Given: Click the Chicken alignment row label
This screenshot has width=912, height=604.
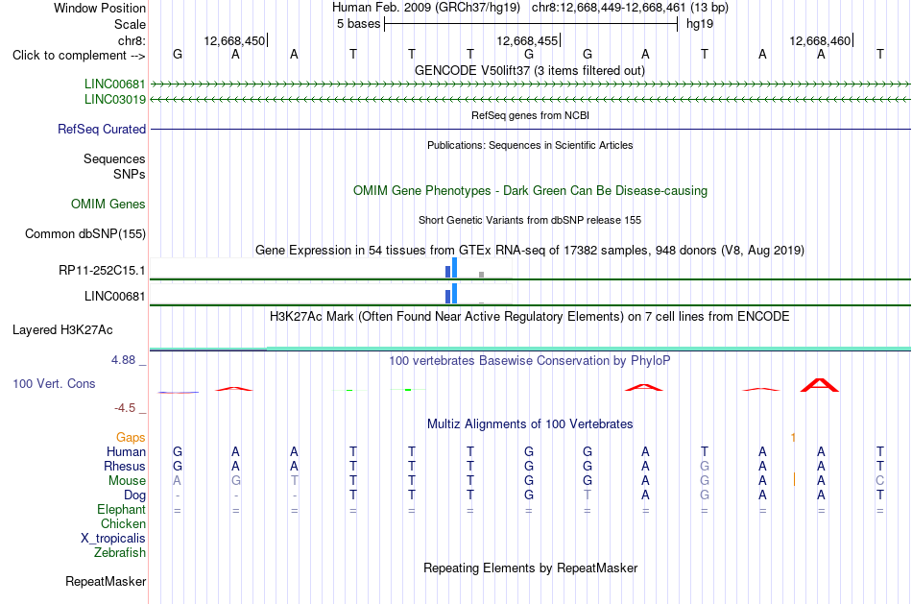Looking at the screenshot, I should 123,523.
